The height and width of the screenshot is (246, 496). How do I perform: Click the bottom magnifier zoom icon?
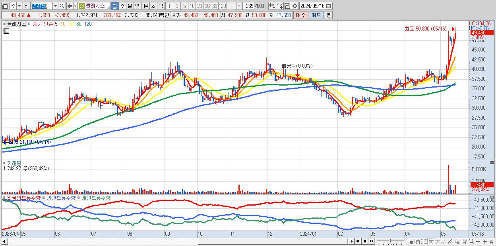tap(471, 241)
